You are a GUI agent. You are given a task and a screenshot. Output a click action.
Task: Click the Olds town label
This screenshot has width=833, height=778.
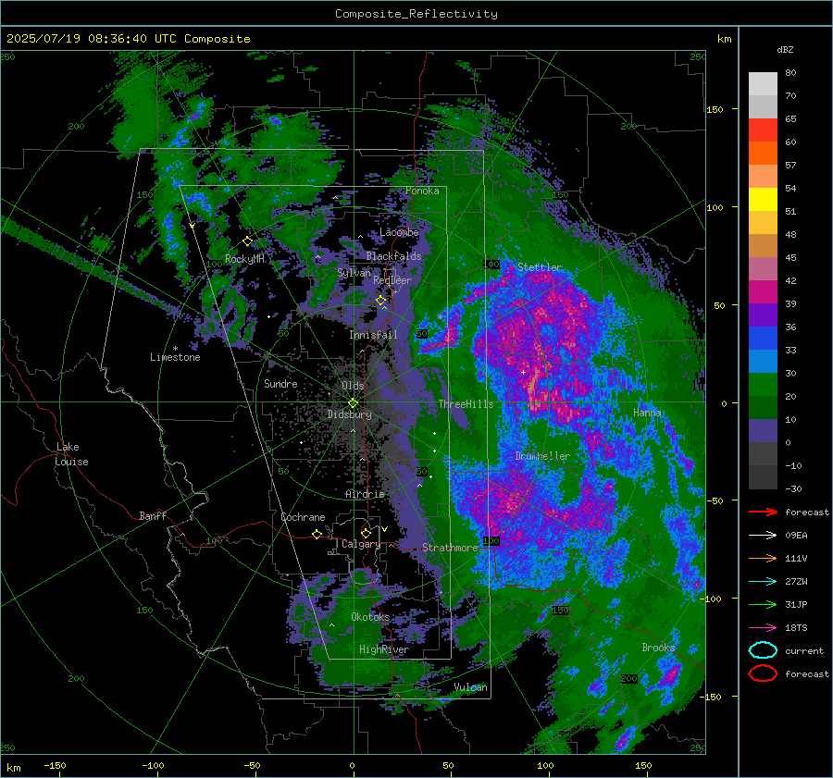pos(353,386)
